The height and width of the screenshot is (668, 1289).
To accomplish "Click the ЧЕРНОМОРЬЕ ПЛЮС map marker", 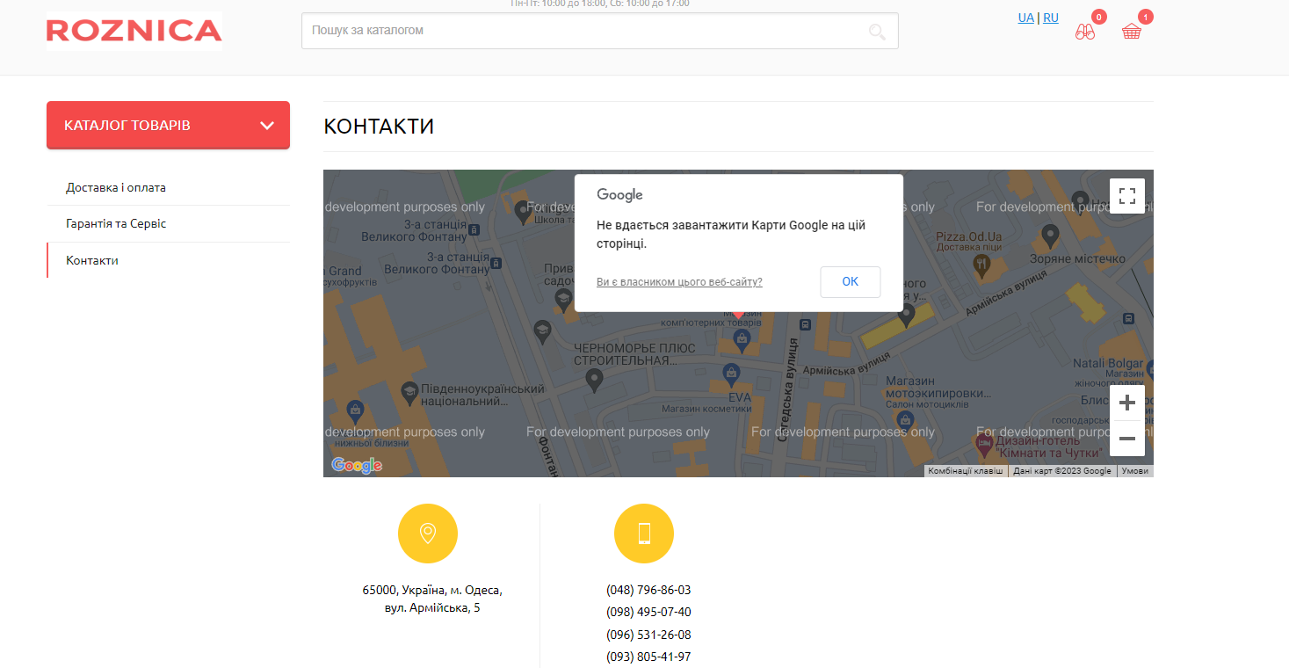I will (x=594, y=381).
